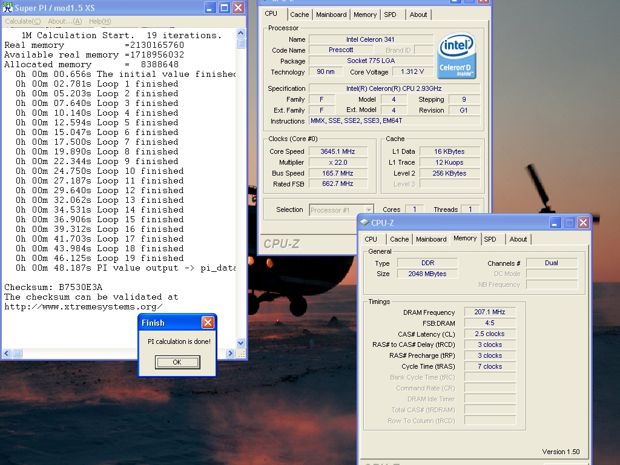Open the Processor #1 selection dropdown
The width and height of the screenshot is (620, 465).
click(369, 210)
